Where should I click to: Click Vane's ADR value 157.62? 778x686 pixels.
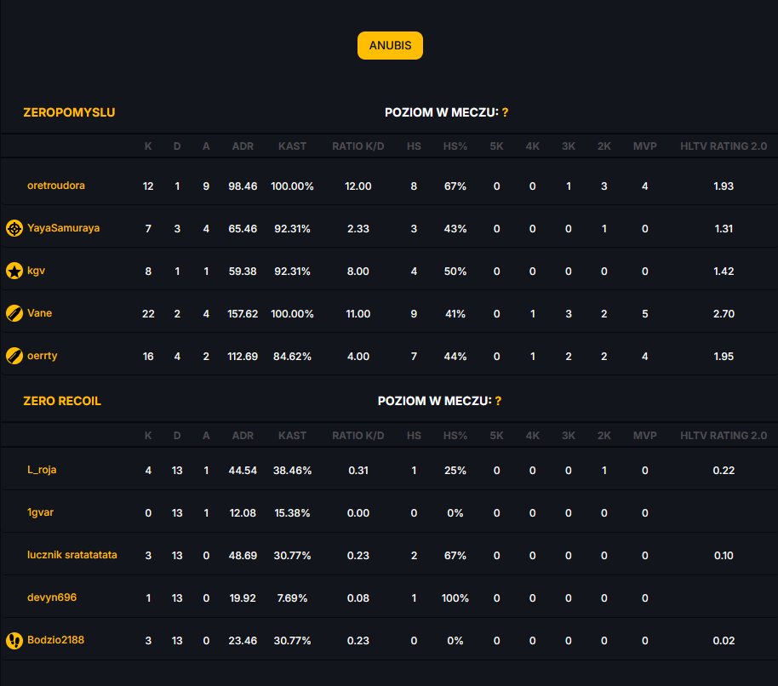point(243,314)
